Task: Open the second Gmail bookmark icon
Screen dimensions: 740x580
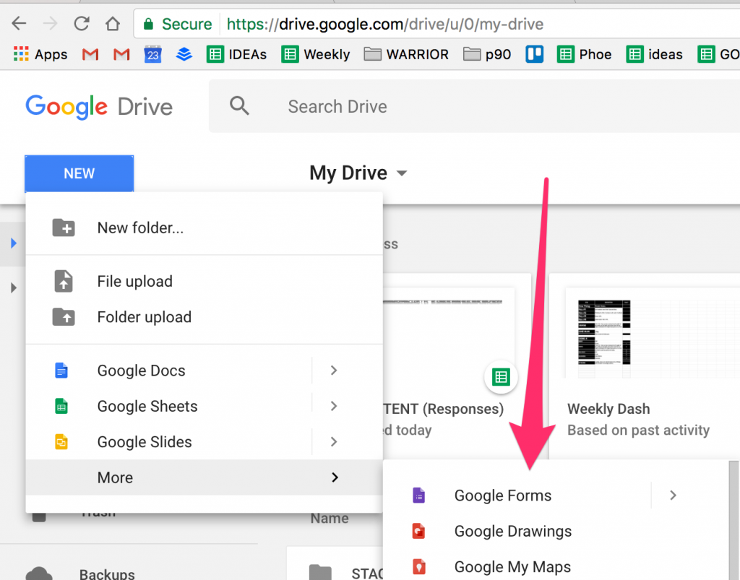Action: (x=121, y=54)
